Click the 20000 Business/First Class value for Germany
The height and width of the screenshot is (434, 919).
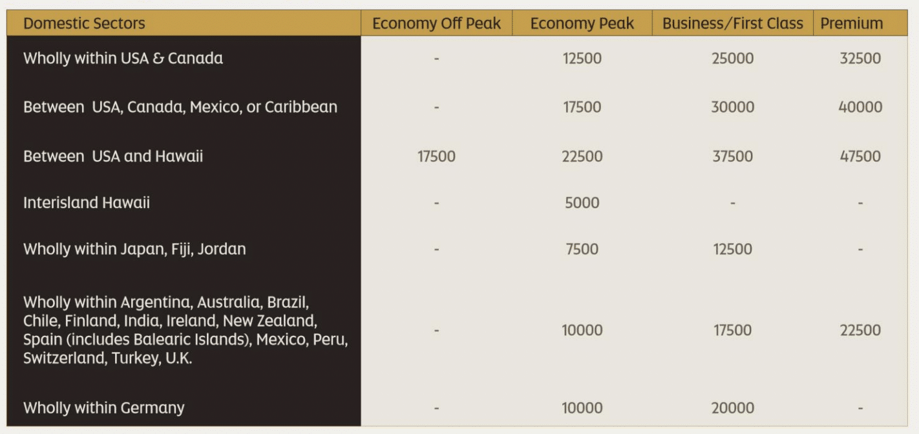pyautogui.click(x=732, y=408)
